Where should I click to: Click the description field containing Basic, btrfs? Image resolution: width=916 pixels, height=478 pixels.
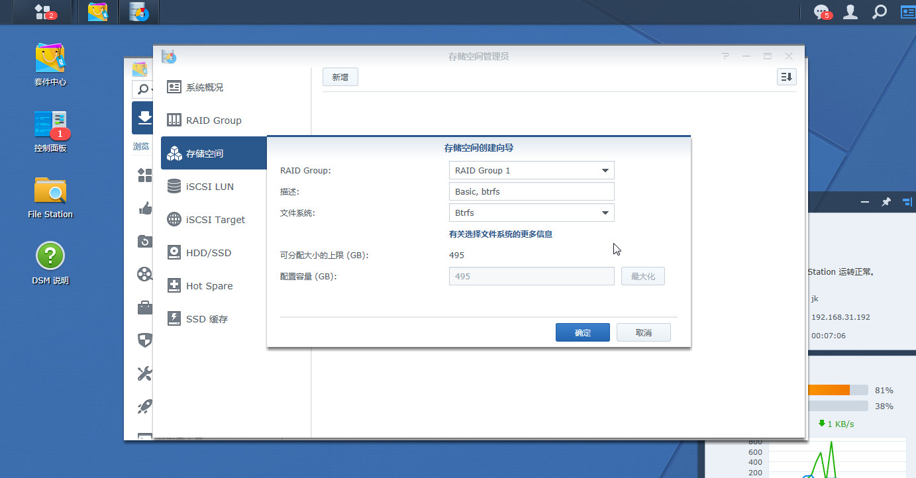pyautogui.click(x=531, y=191)
